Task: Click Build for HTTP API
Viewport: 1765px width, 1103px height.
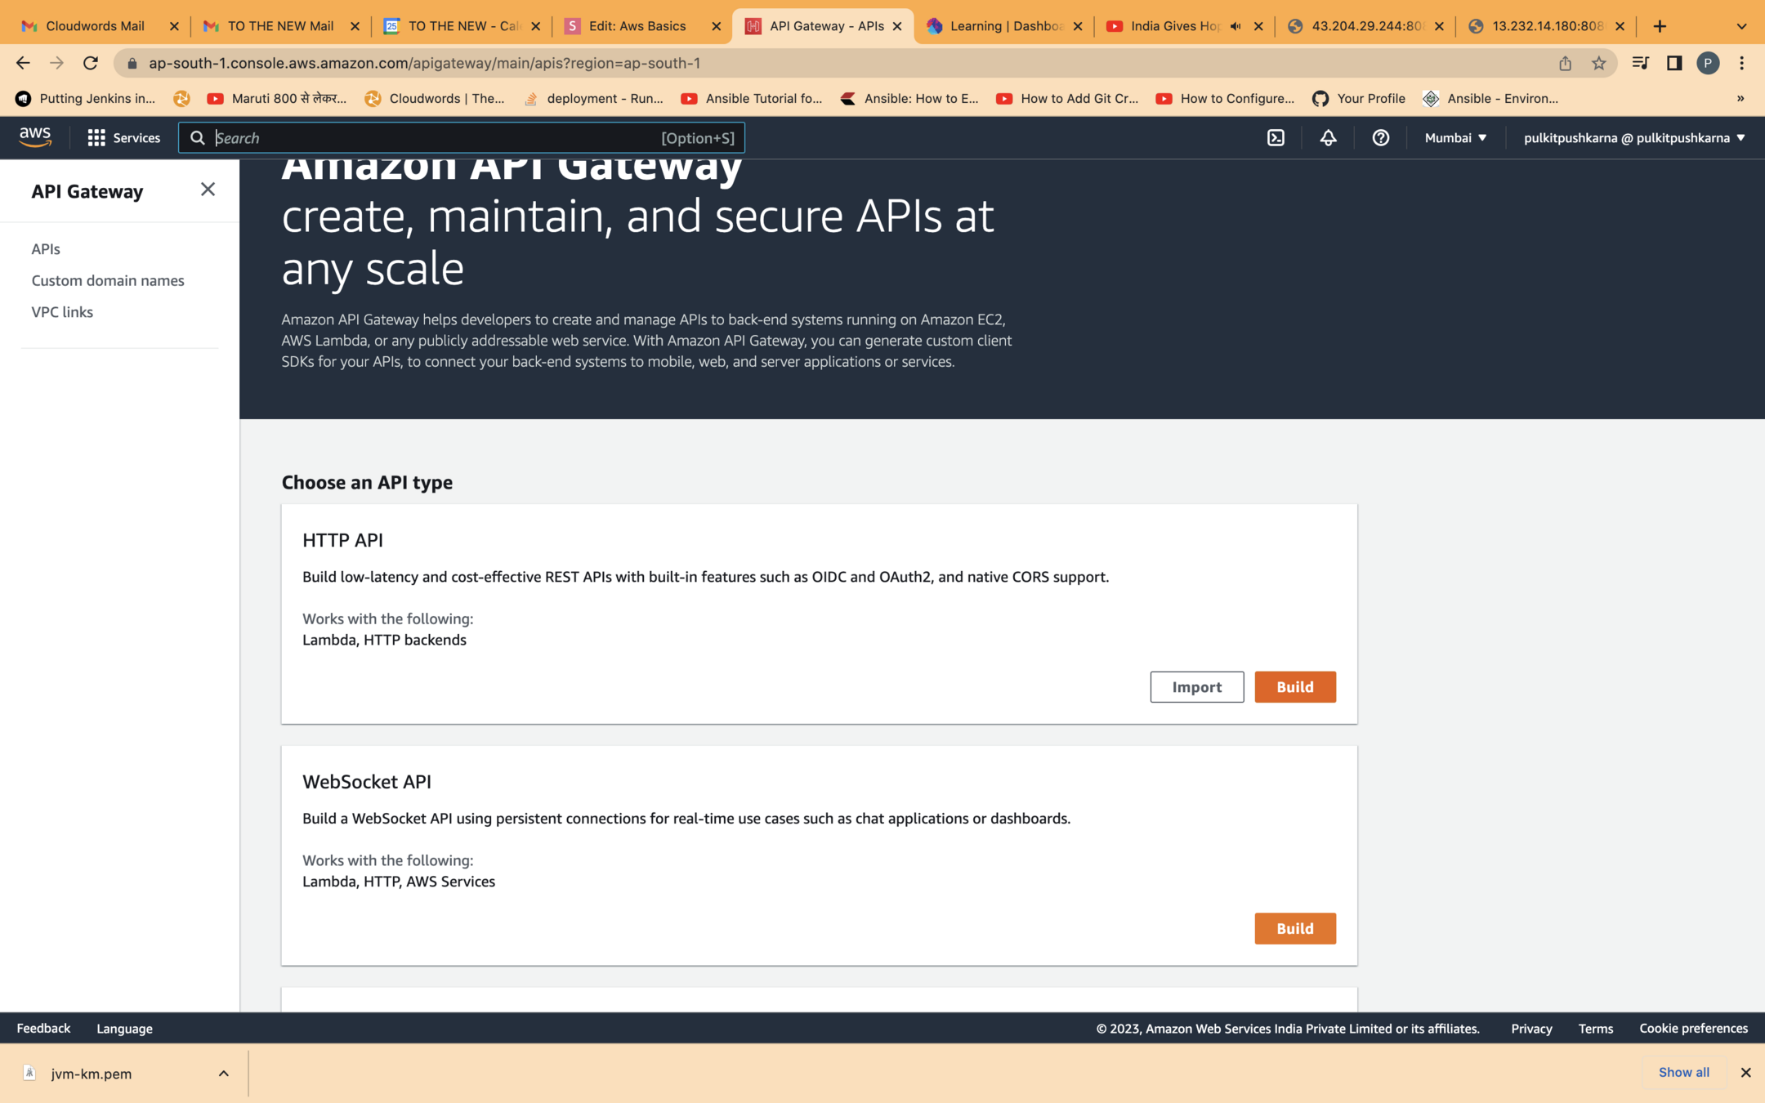Action: pos(1294,686)
